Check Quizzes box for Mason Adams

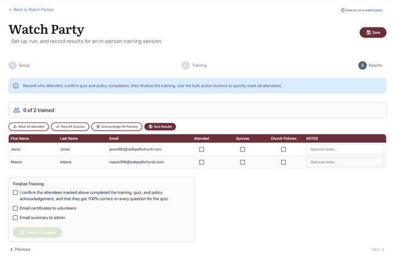tap(242, 162)
